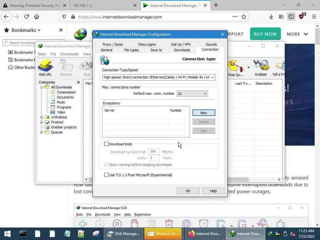Open the MORE dropdown on website
Screen dimensions: 320x240
297,34
